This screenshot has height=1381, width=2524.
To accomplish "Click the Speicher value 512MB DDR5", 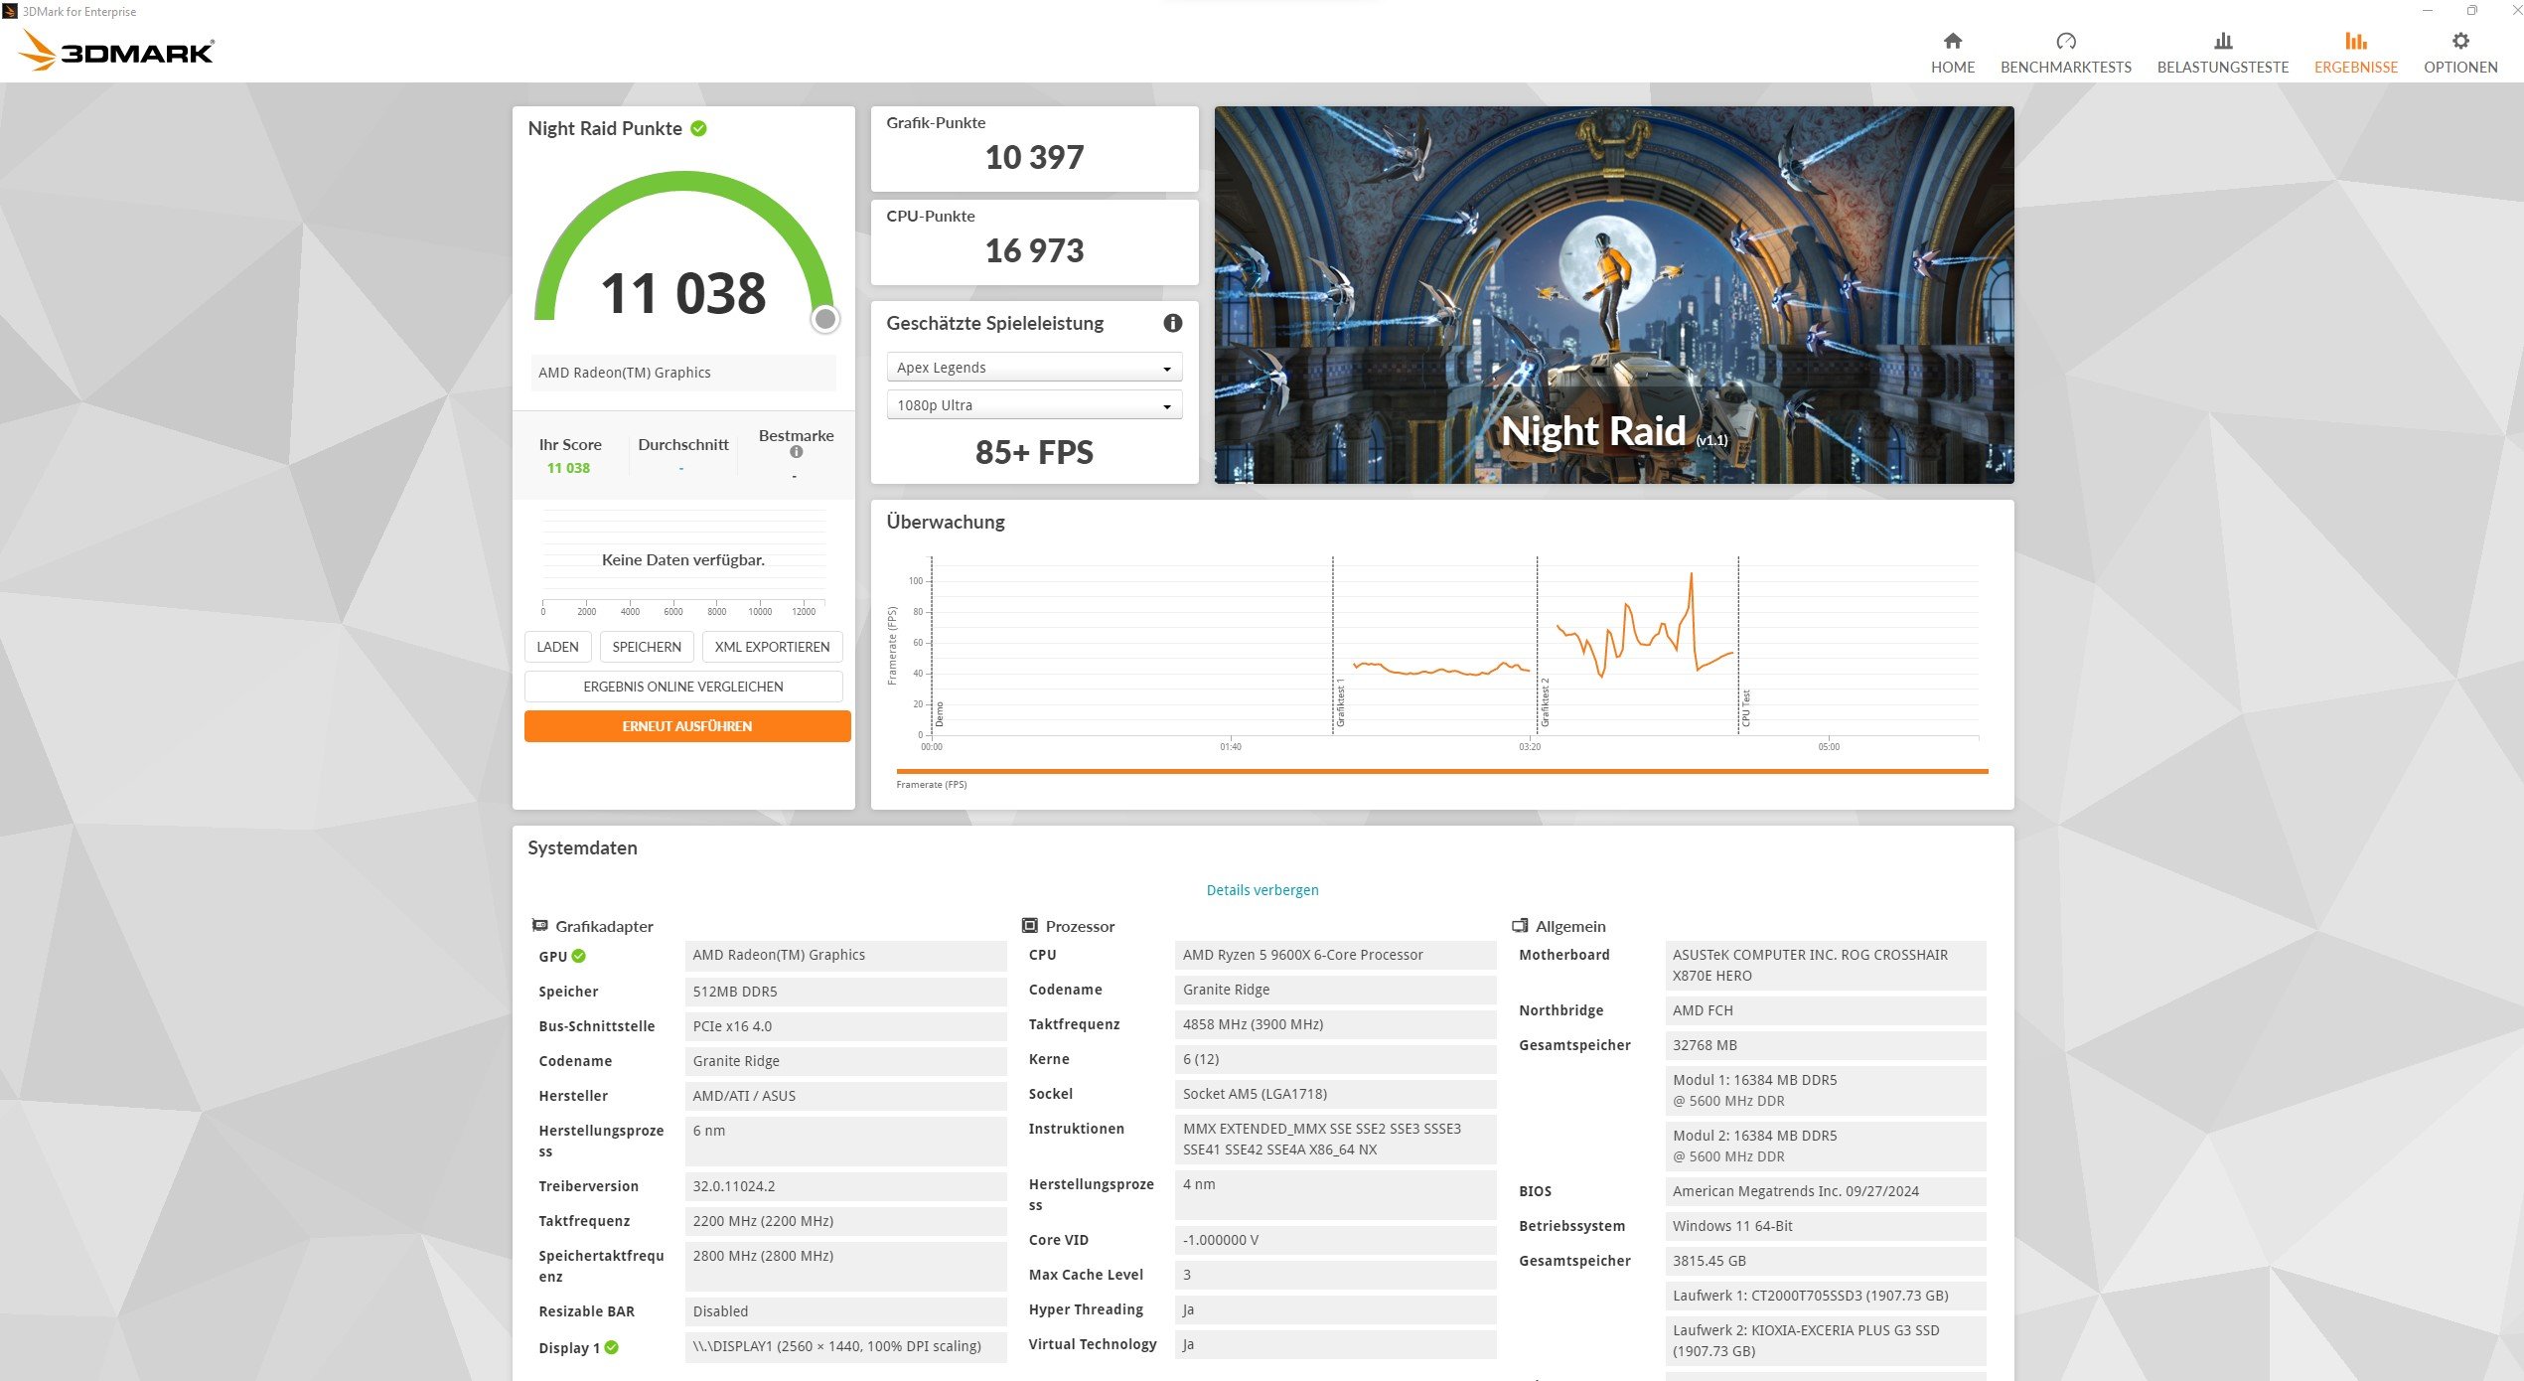I will click(x=845, y=992).
